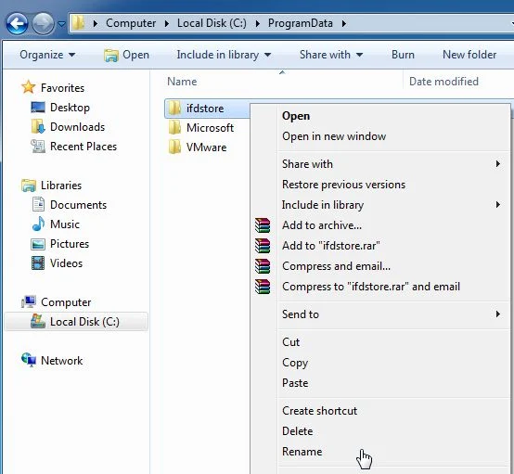The width and height of the screenshot is (514, 474).
Task: Click the Microsoft folder name text
Action: click(210, 128)
